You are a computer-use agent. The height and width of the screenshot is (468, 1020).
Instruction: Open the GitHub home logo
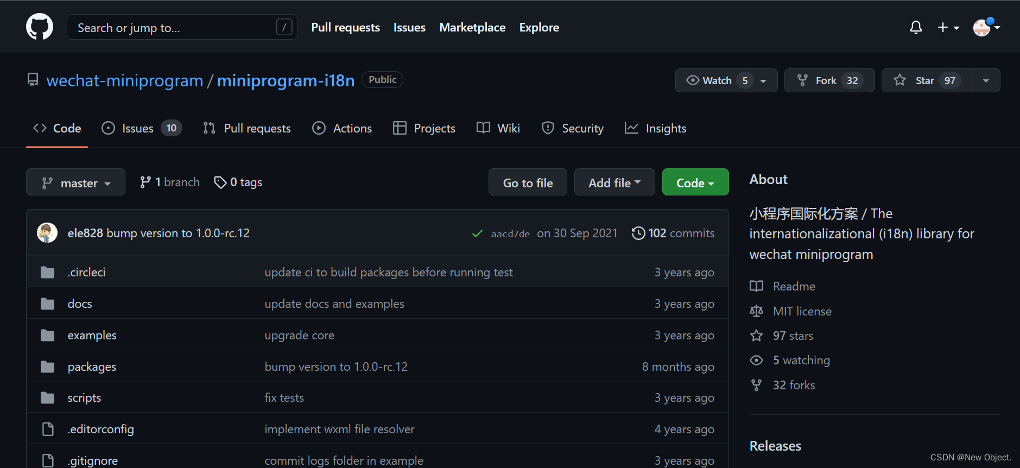coord(40,27)
